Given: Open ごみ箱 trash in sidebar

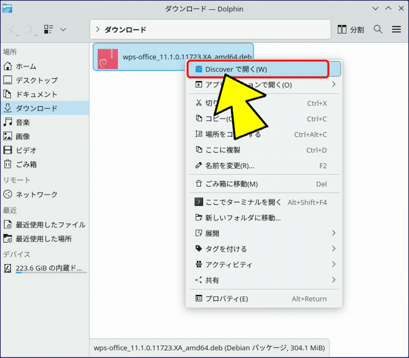Looking at the screenshot, I should pyautogui.click(x=26, y=164).
